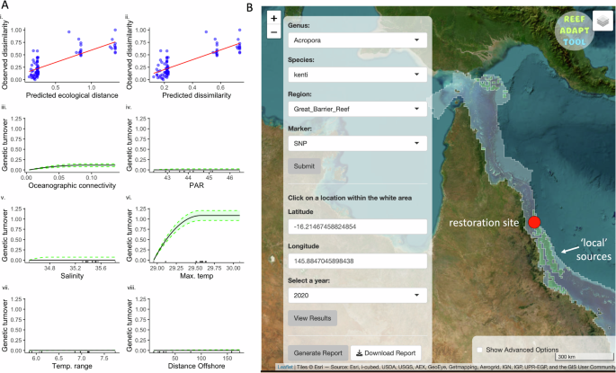
Task: Open the Genus dropdown showing Acropora
Action: pyautogui.click(x=358, y=40)
